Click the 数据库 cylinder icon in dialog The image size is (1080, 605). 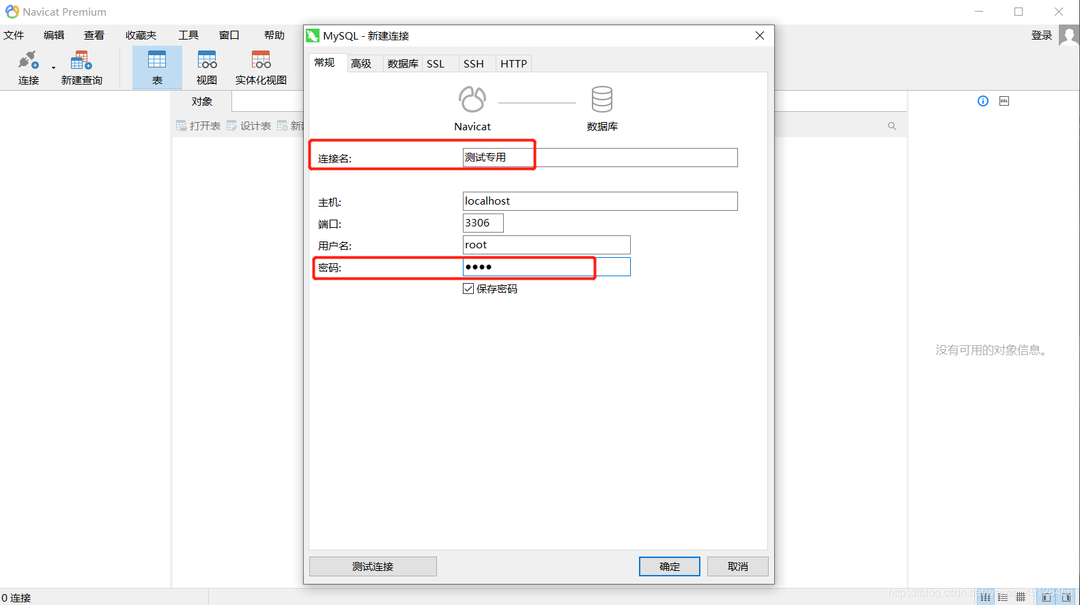click(602, 100)
